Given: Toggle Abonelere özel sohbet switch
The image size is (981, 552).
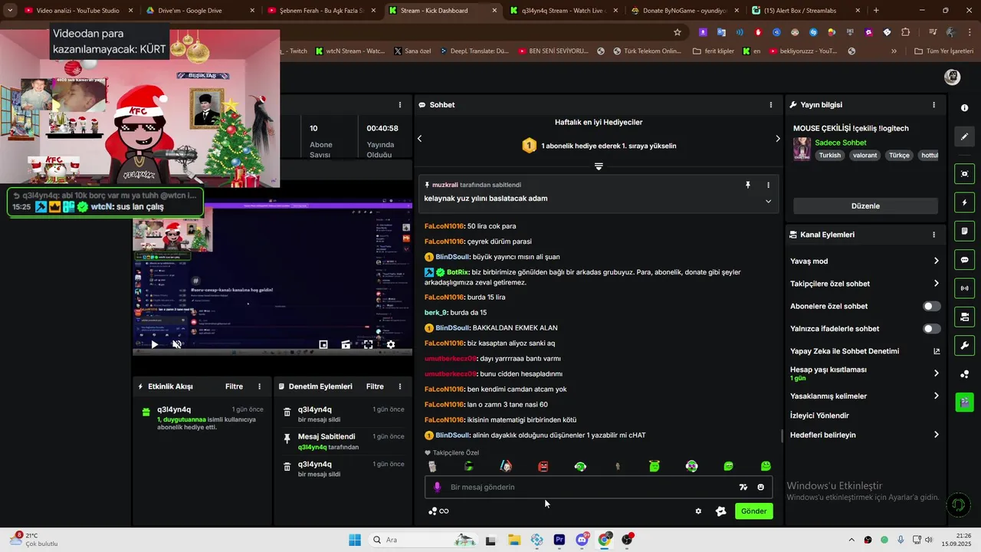Looking at the screenshot, I should pyautogui.click(x=931, y=306).
